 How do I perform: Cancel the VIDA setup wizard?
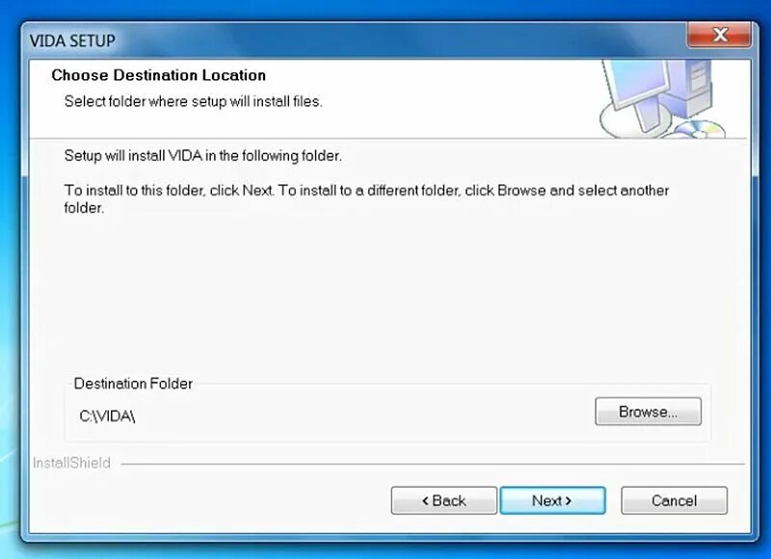click(674, 500)
